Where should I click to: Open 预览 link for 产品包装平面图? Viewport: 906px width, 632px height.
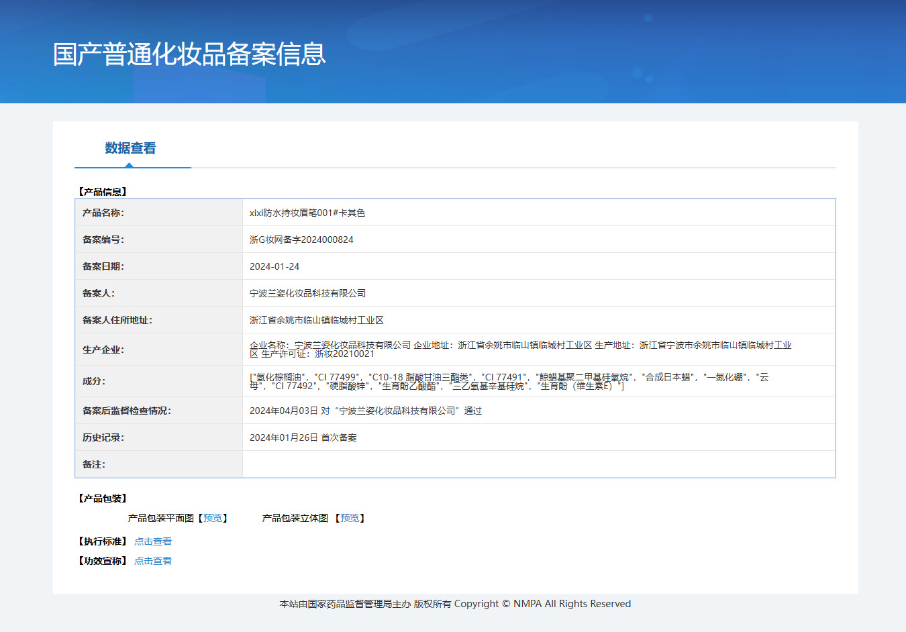tap(213, 518)
